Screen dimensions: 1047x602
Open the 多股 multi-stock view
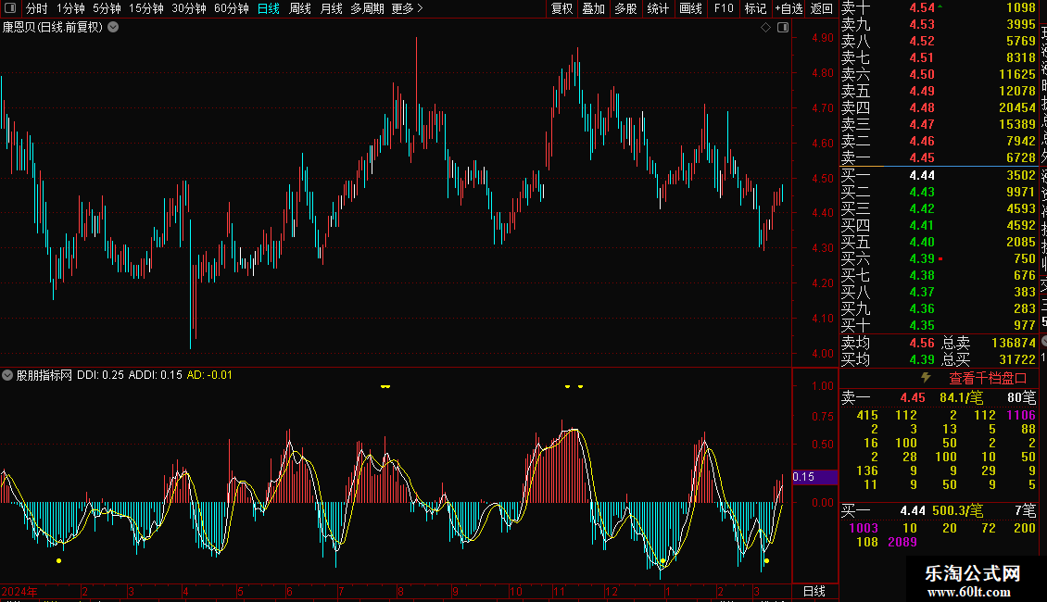(x=625, y=8)
